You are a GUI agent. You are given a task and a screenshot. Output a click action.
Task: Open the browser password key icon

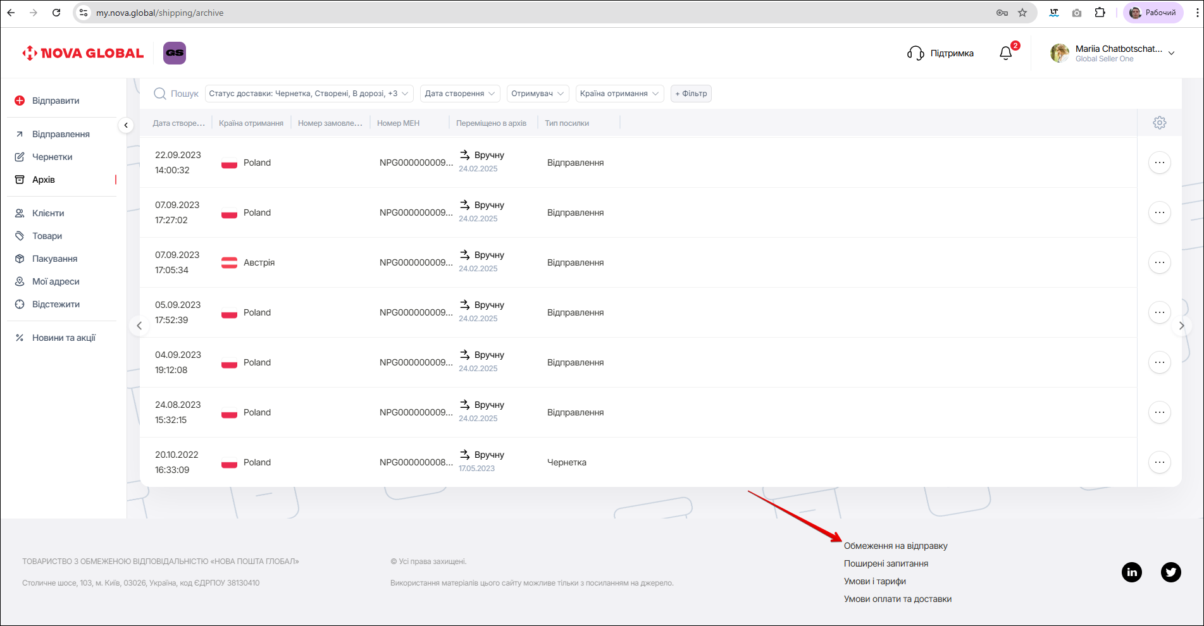[x=1002, y=13]
